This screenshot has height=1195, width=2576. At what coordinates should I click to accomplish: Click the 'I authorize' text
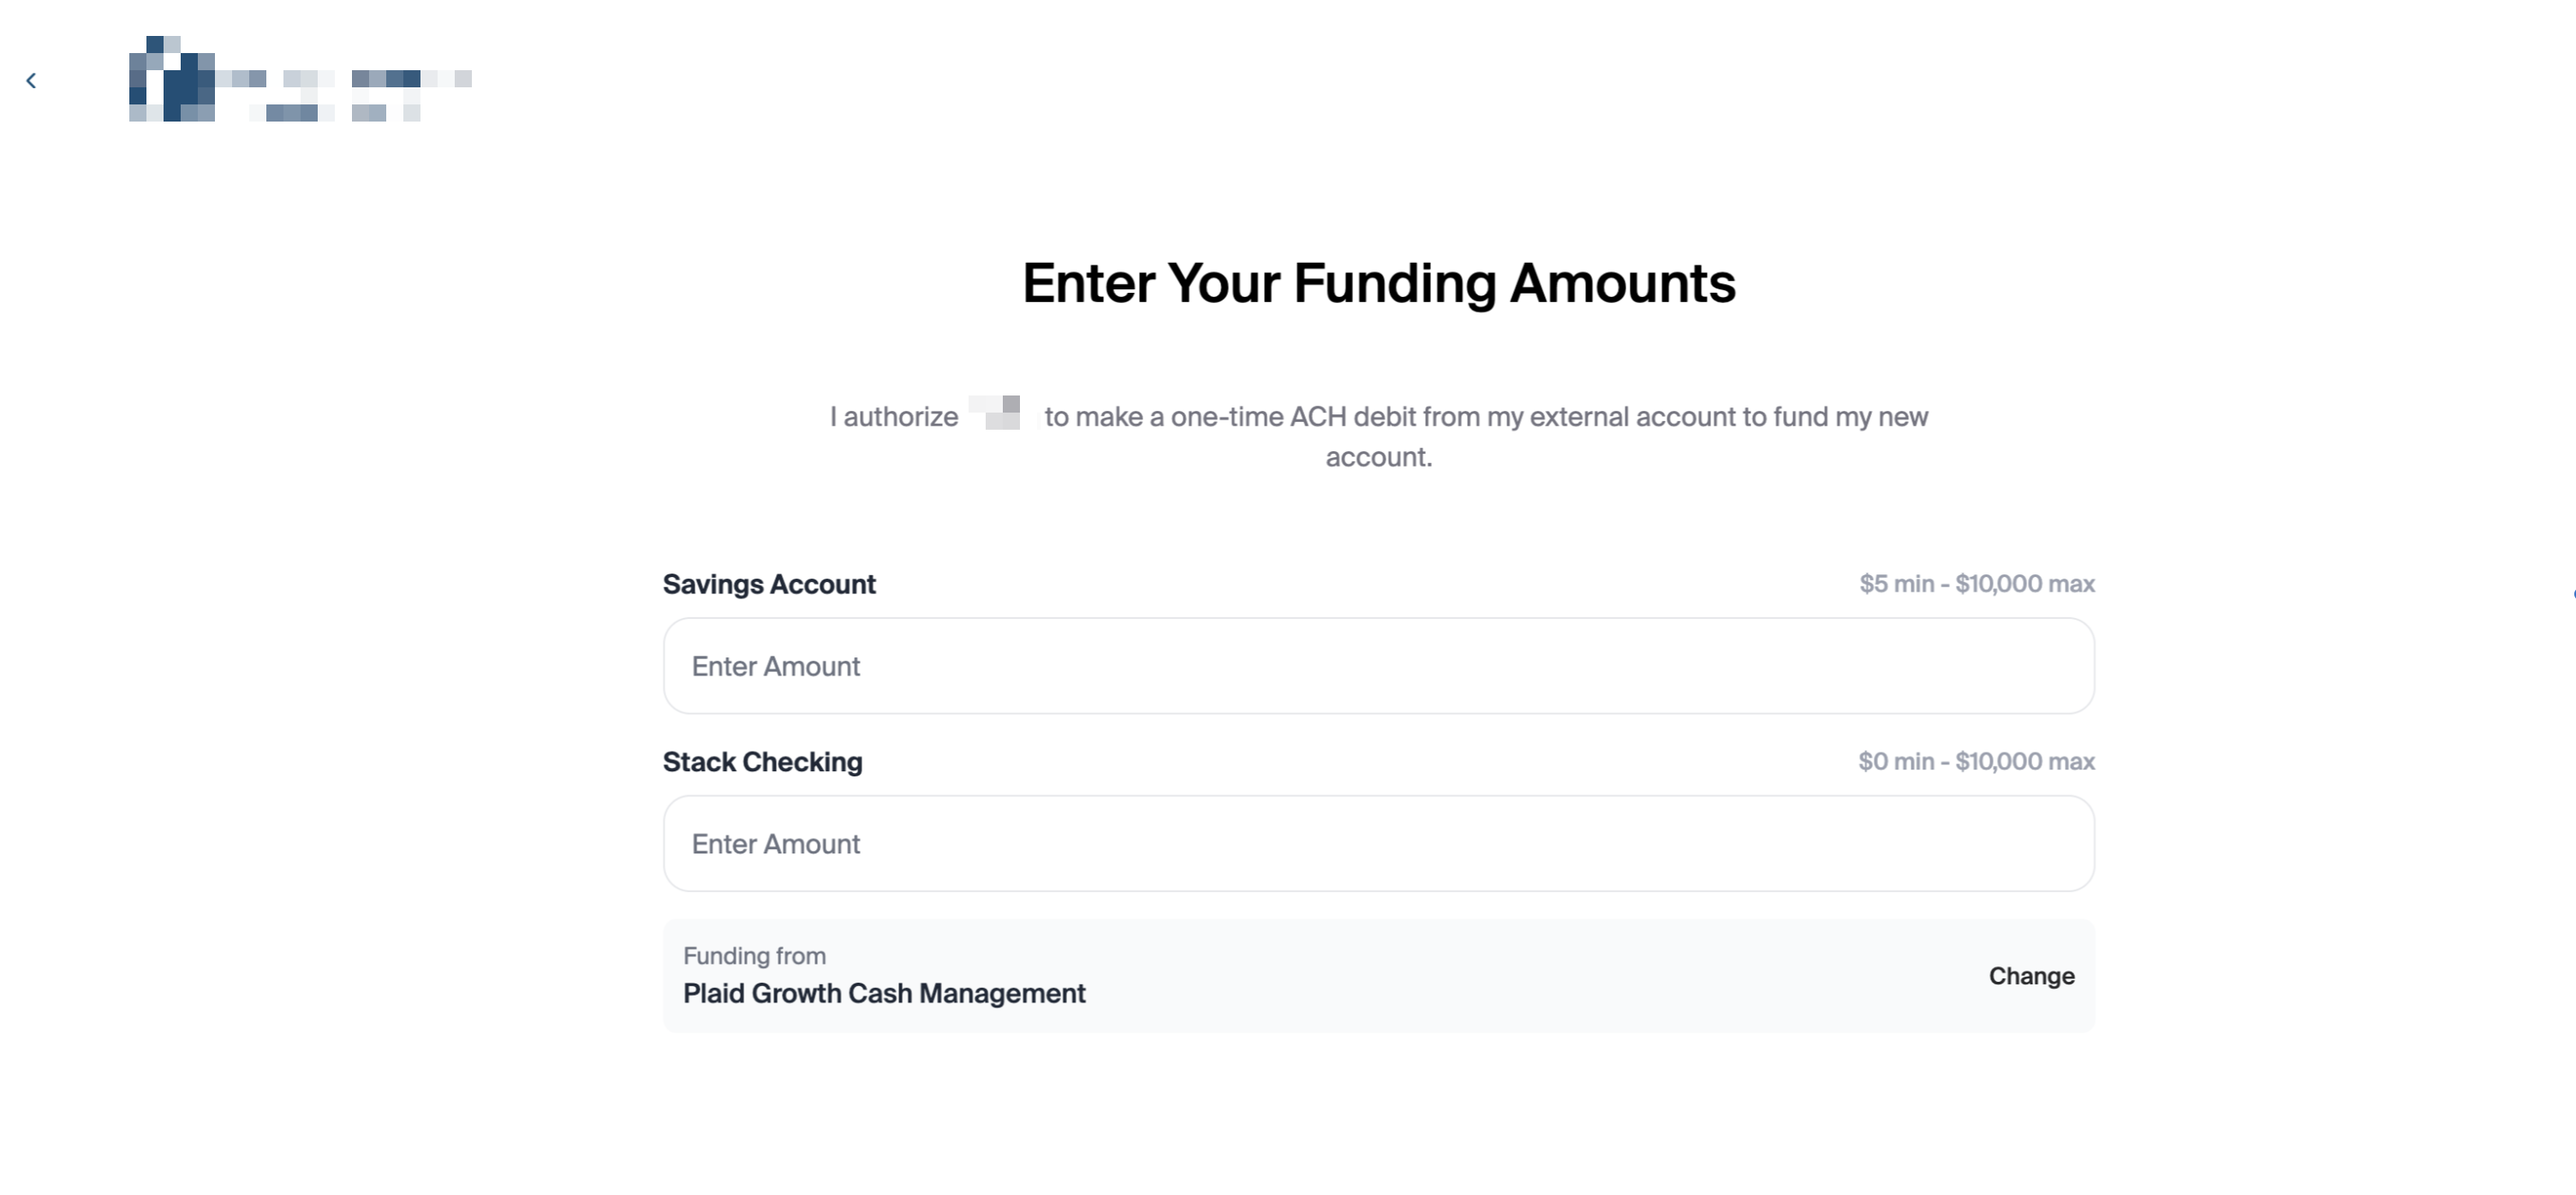click(x=893, y=417)
